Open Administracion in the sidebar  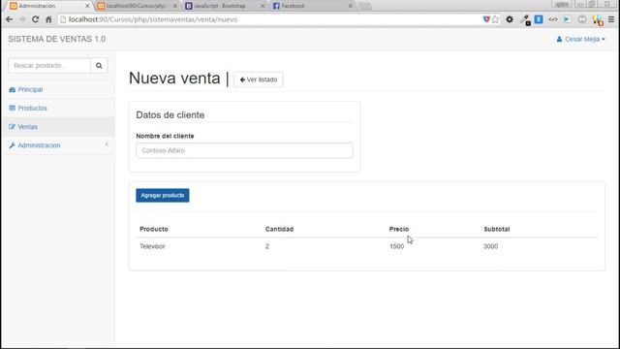tap(58, 145)
